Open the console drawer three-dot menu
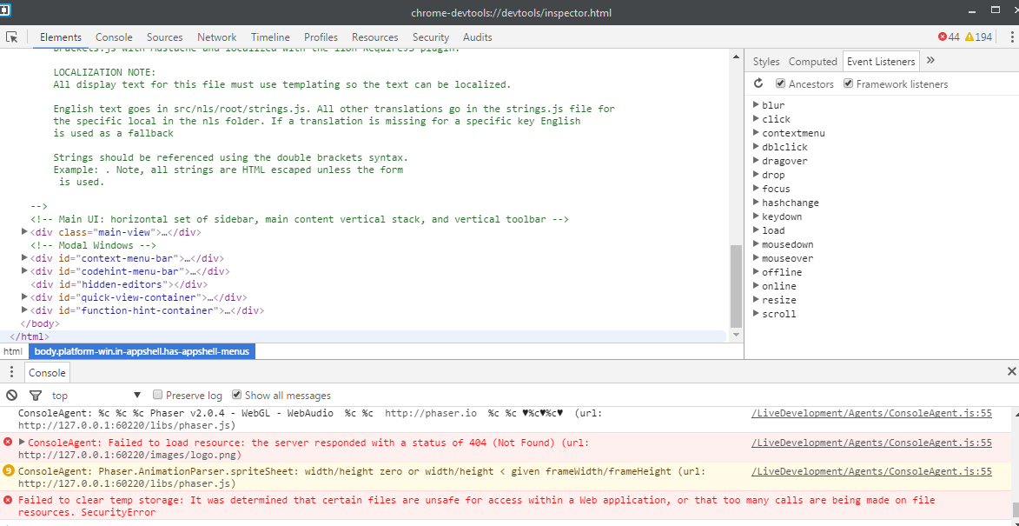The height and width of the screenshot is (526, 1019). [x=11, y=372]
